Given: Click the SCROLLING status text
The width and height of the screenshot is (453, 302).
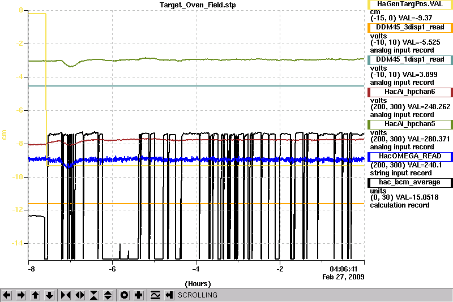Looking at the screenshot, I should tap(197, 295).
